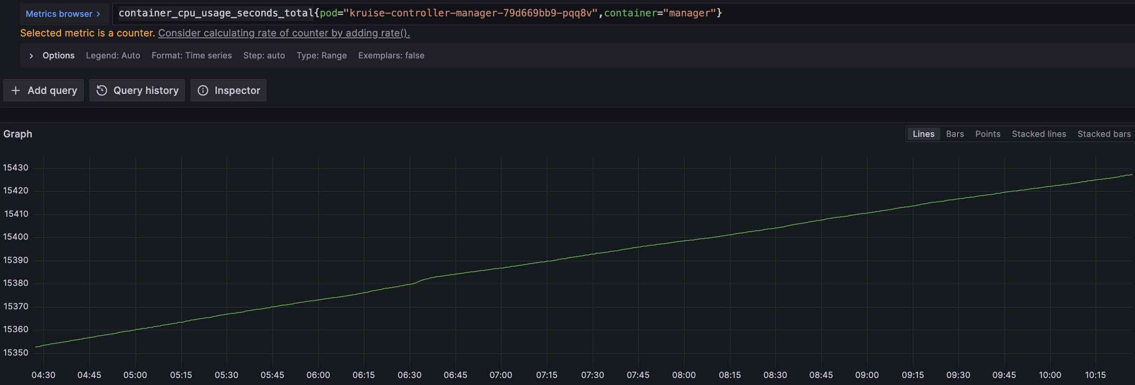Click the 06:00 x-axis time label
The width and height of the screenshot is (1135, 385).
click(318, 375)
